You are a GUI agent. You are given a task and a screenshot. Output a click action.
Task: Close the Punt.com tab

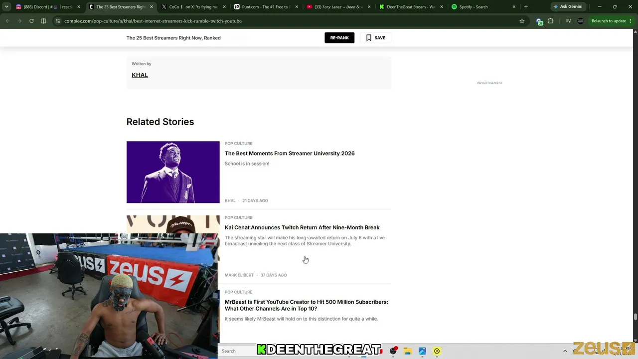click(x=297, y=7)
